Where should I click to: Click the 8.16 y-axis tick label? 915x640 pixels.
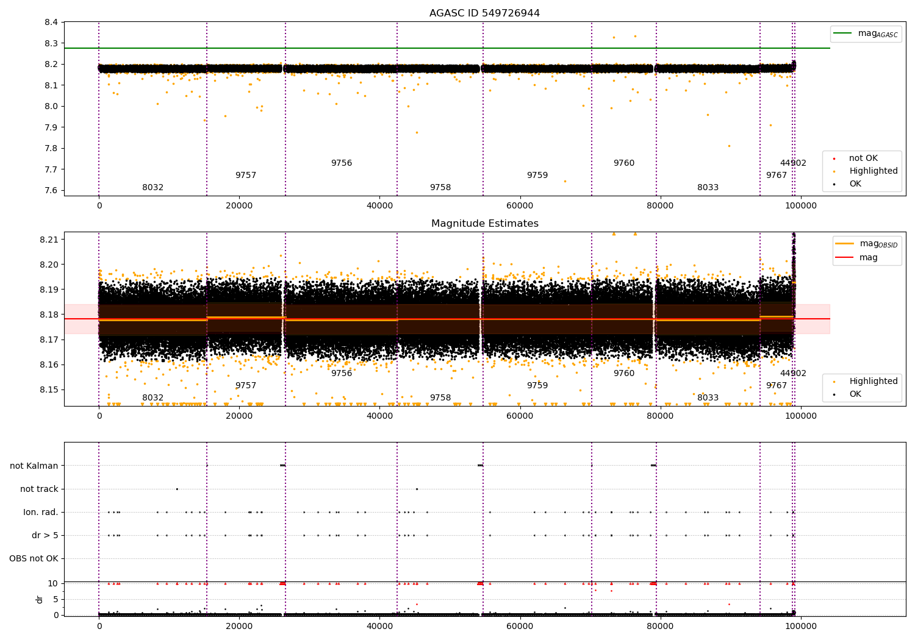[49, 365]
